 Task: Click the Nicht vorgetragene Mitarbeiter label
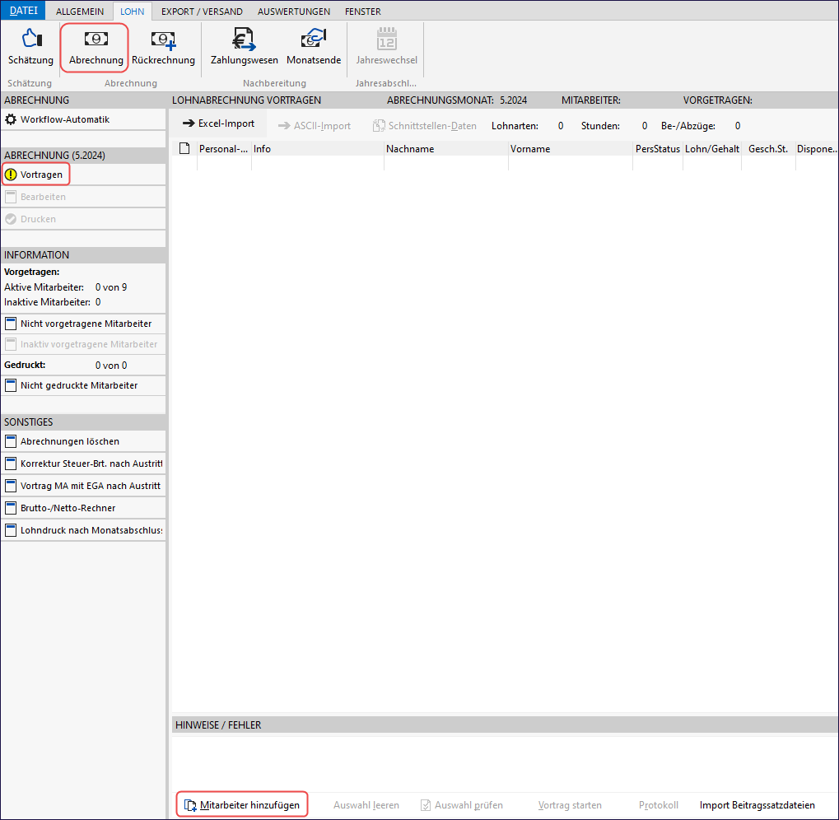click(86, 324)
